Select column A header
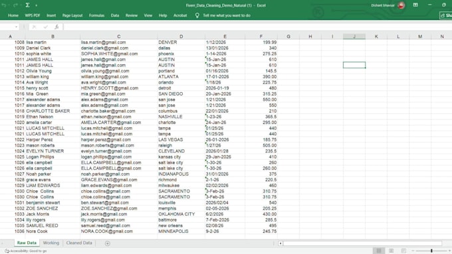The height and width of the screenshot is (254, 452). [11, 36]
